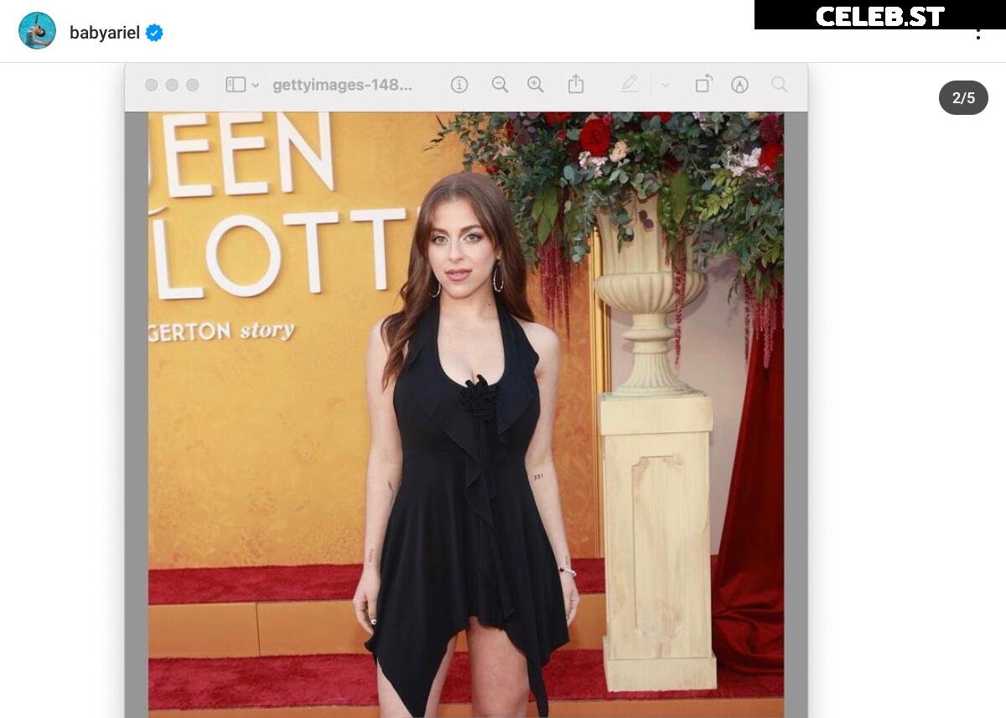Show the Markup toolbar icon

click(x=739, y=85)
